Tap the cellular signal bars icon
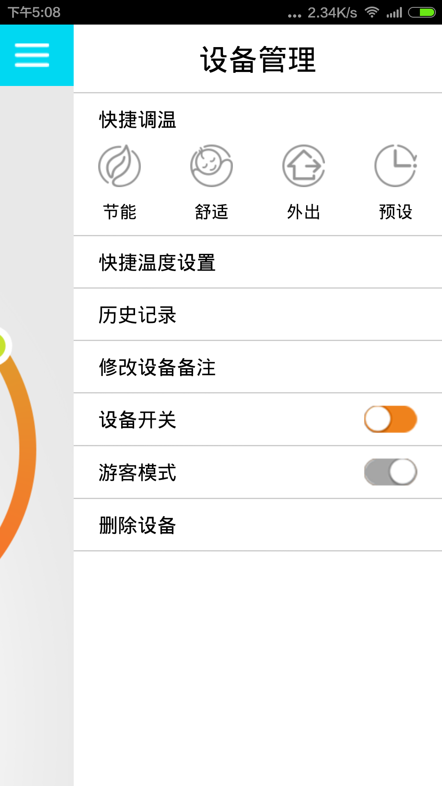Image resolution: width=442 pixels, height=786 pixels. click(395, 12)
